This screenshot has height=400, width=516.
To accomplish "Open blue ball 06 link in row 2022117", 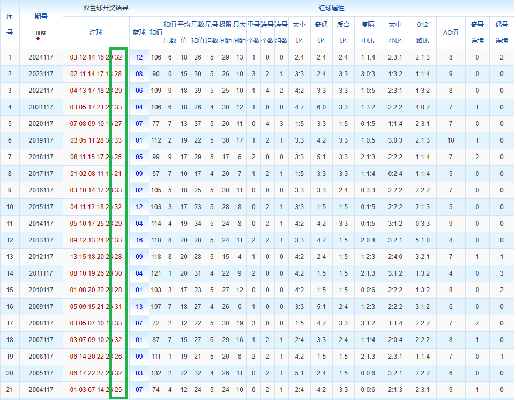I will [139, 91].
